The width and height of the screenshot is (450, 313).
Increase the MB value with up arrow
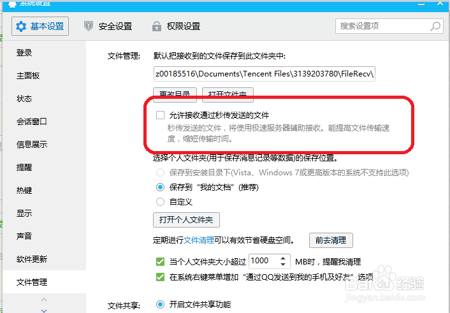coord(283,258)
